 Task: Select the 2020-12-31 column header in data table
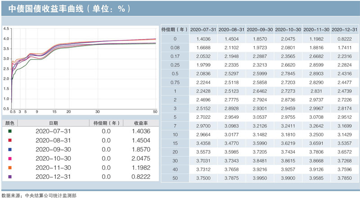pyautogui.click(x=344, y=29)
